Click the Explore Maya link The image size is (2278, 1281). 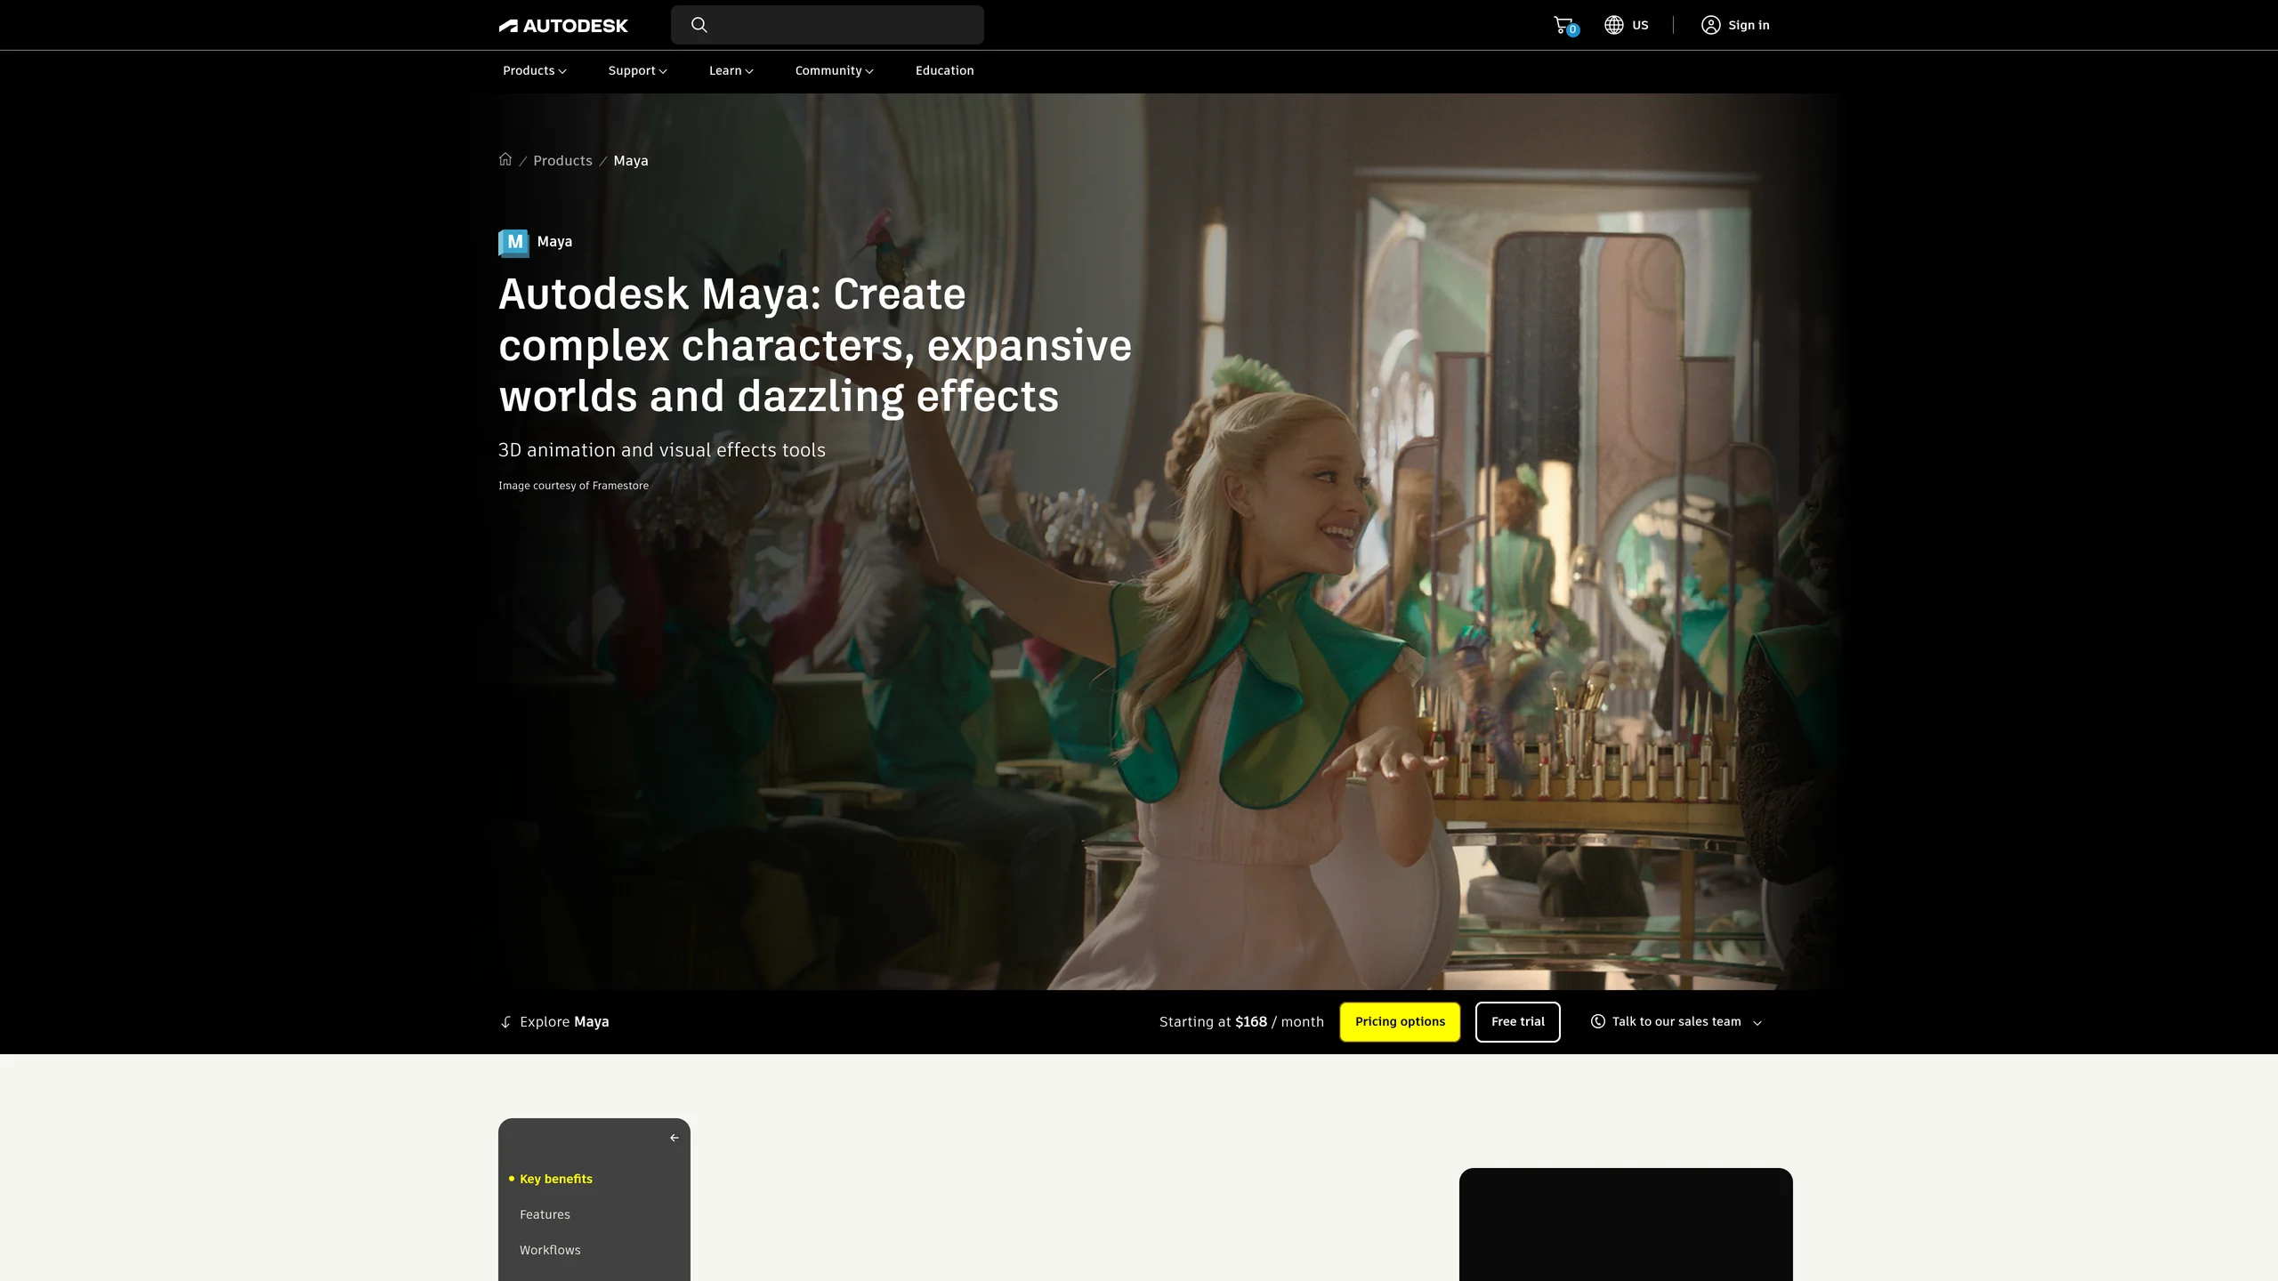[564, 1021]
